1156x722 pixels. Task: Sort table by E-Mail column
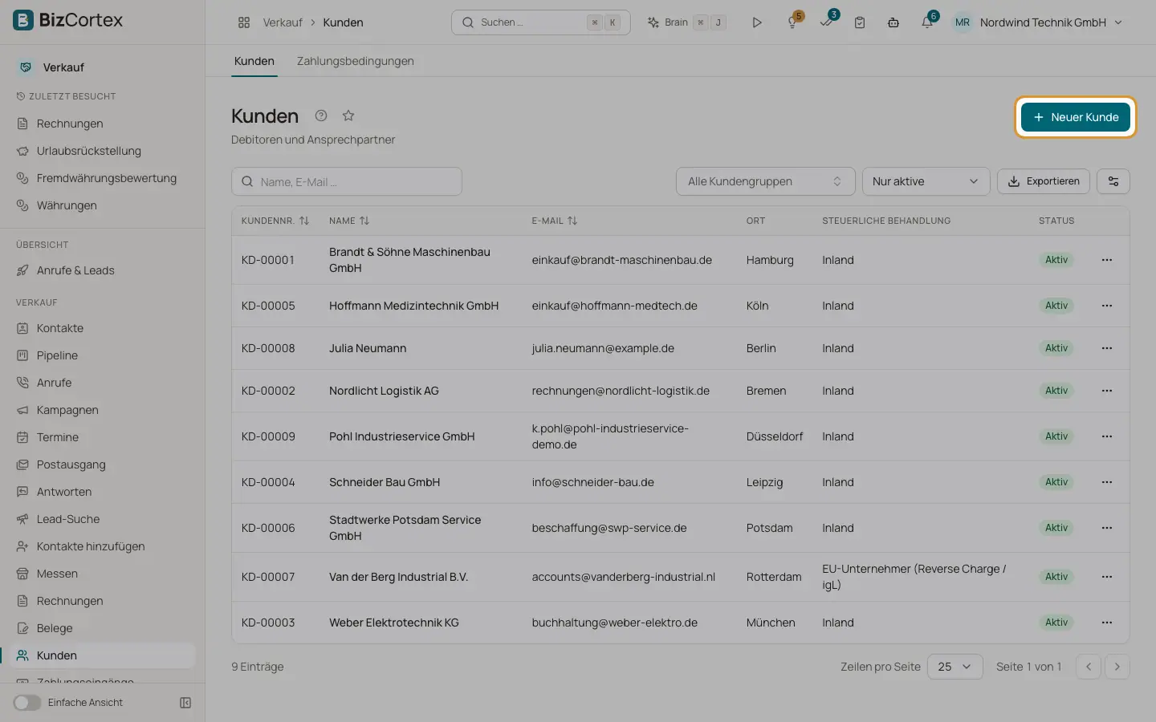click(555, 221)
